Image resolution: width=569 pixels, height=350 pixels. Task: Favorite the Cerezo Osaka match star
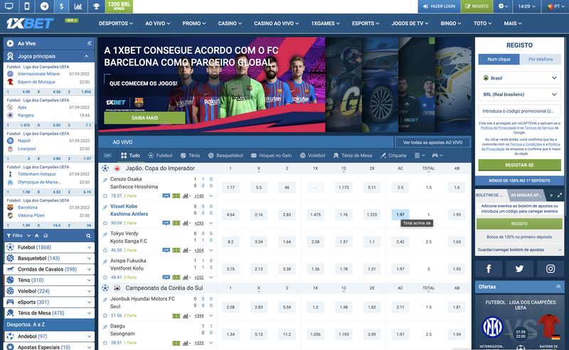click(105, 196)
